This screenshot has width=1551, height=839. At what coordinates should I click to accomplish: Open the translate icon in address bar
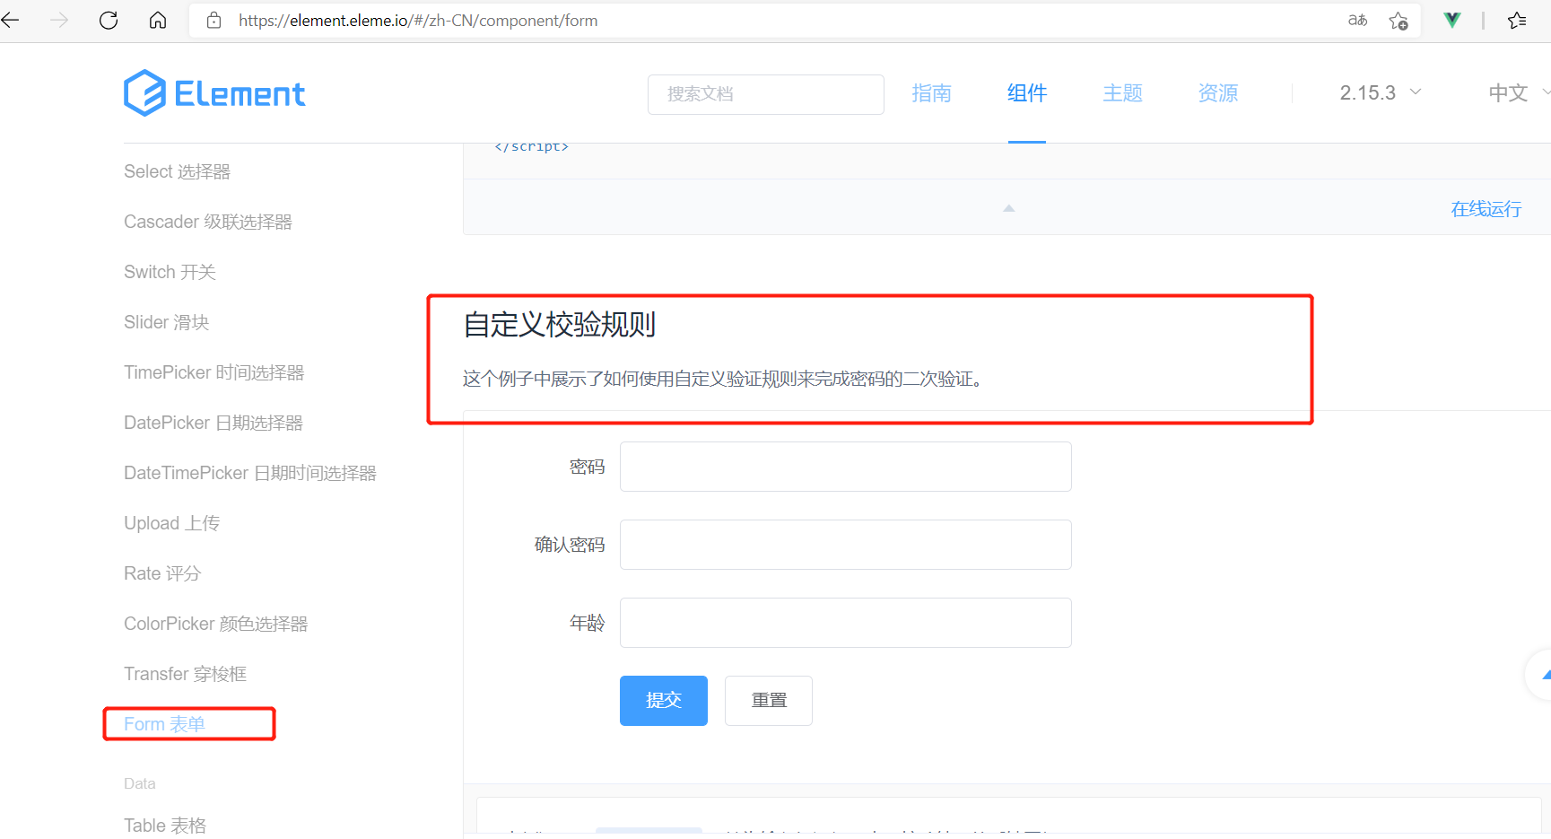1357,20
